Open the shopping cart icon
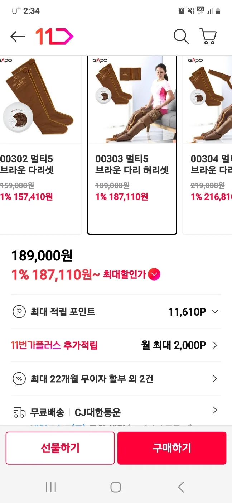The width and height of the screenshot is (232, 503). click(x=208, y=37)
